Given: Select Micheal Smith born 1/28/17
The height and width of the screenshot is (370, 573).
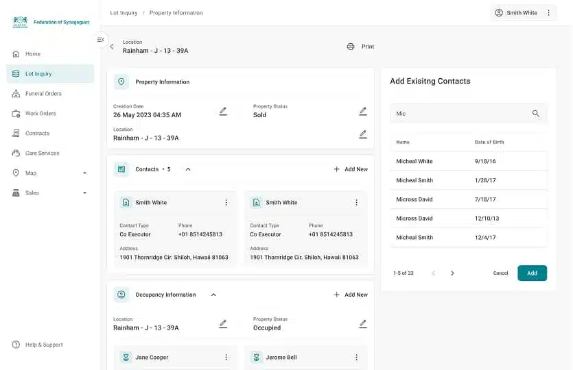Looking at the screenshot, I should point(469,180).
